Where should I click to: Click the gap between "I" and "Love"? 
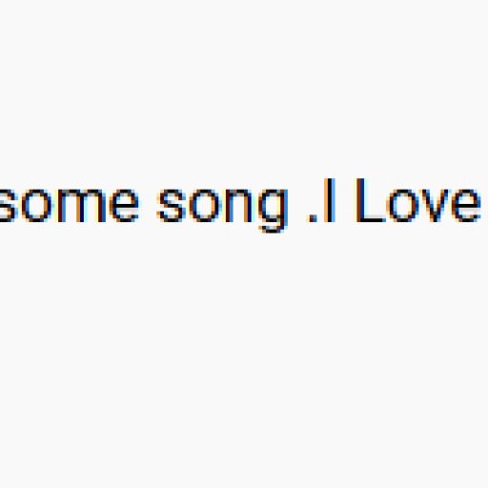pyautogui.click(x=345, y=200)
